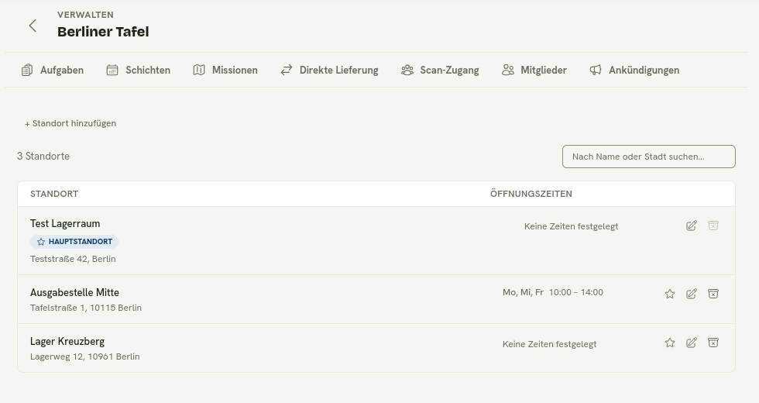The height and width of the screenshot is (403, 759).
Task: Open the Direkte Lieferung tab
Action: (330, 71)
